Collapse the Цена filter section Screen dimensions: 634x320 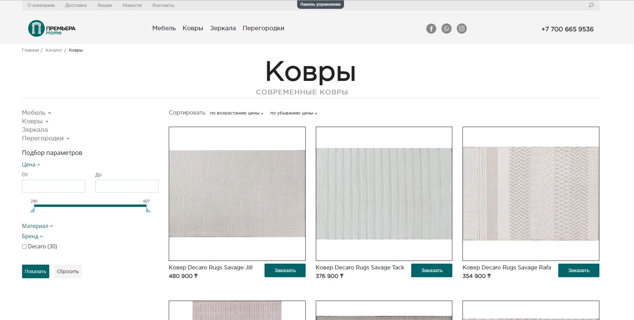click(x=31, y=165)
